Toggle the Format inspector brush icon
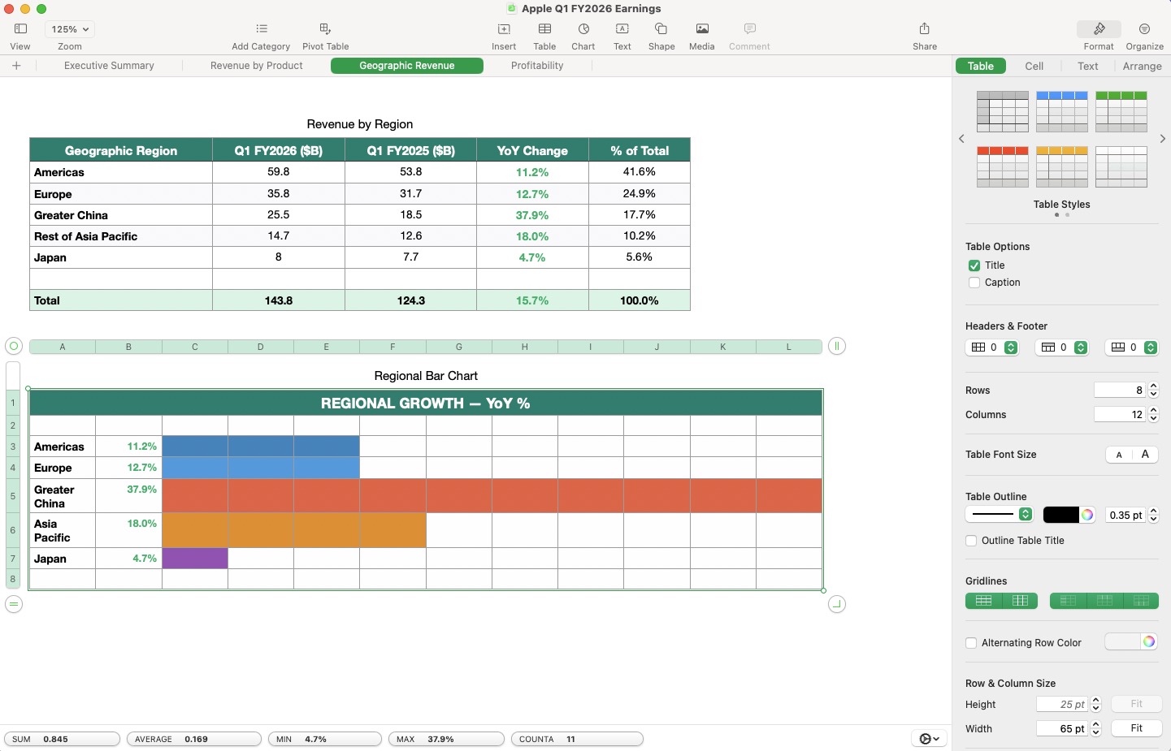This screenshot has height=751, width=1171. 1099,29
